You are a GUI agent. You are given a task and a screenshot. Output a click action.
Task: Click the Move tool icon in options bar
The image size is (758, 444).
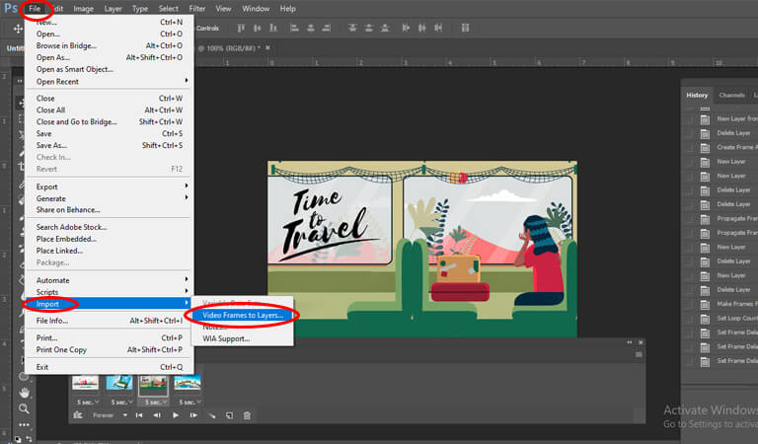(17, 29)
